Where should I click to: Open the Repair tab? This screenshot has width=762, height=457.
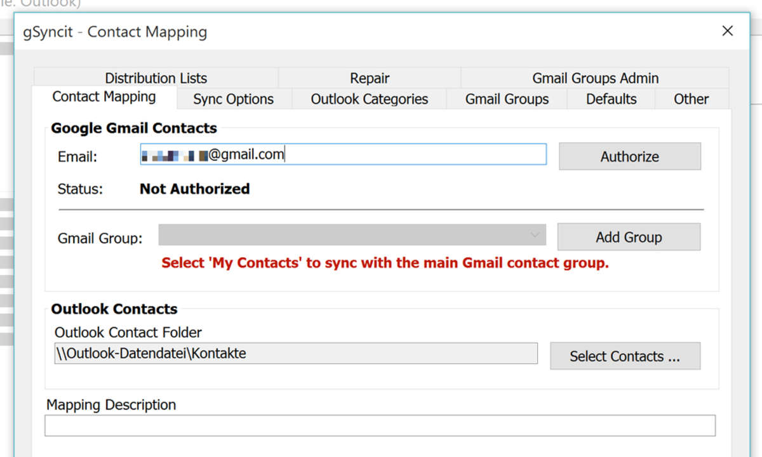(x=370, y=78)
